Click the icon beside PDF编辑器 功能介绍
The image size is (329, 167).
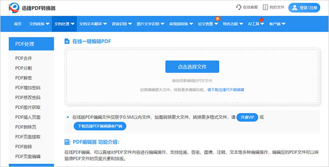click(67, 142)
